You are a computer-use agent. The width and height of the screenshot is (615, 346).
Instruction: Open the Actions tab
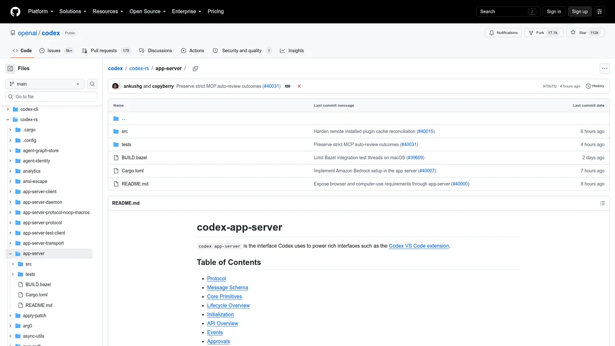point(192,51)
